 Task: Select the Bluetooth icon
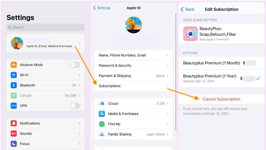tap(14, 85)
